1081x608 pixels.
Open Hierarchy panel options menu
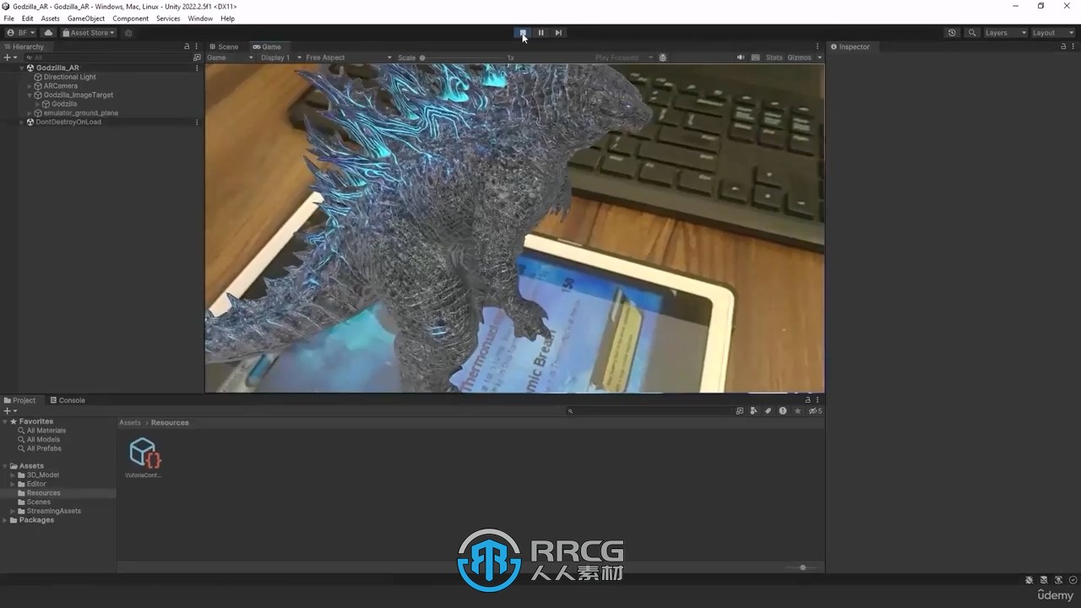pyautogui.click(x=197, y=46)
